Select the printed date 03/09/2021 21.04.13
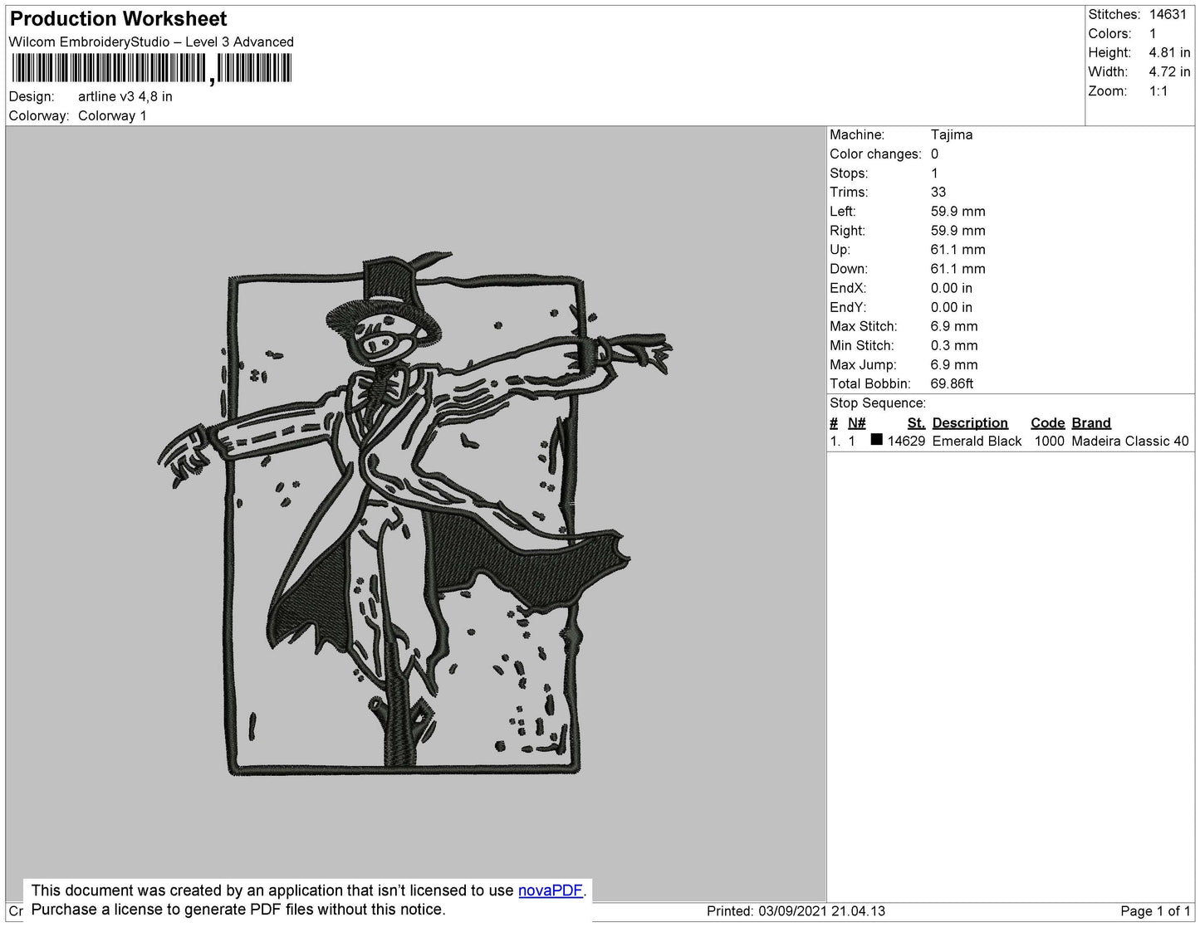The image size is (1200, 927). point(822,911)
